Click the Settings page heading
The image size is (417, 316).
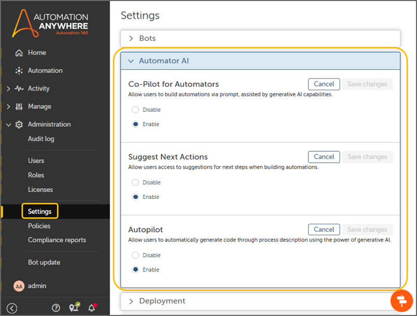[x=140, y=16]
